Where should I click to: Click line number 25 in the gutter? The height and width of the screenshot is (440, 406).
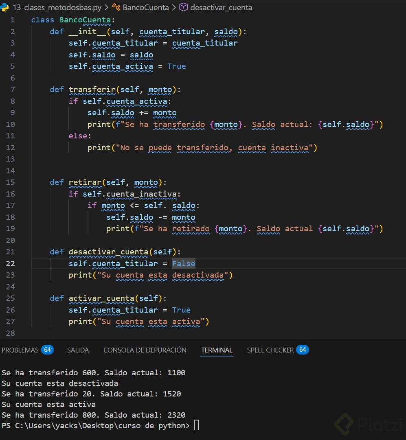pos(11,298)
